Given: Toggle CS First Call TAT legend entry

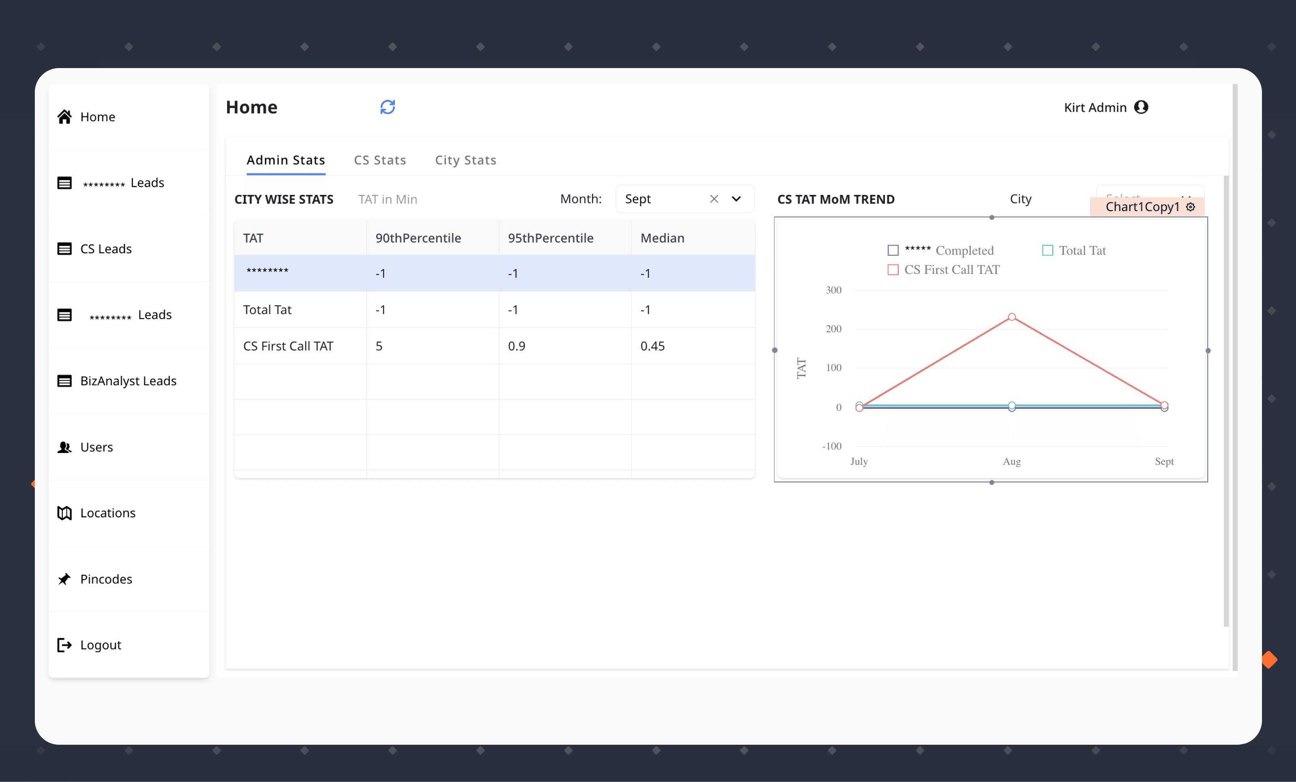Looking at the screenshot, I should pyautogui.click(x=893, y=269).
